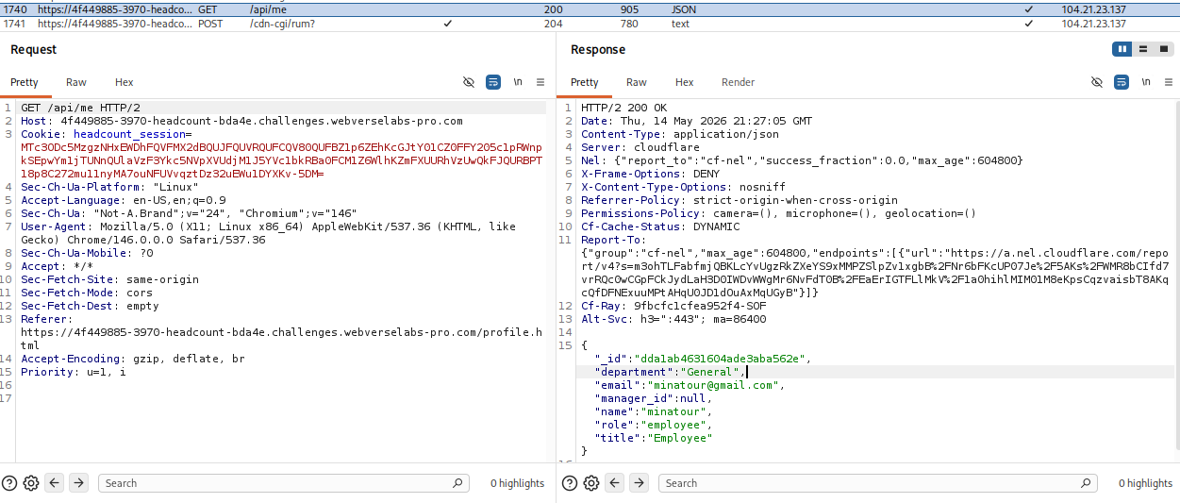Open the Pretty tab in Request panel
1180x503 pixels.
(25, 82)
